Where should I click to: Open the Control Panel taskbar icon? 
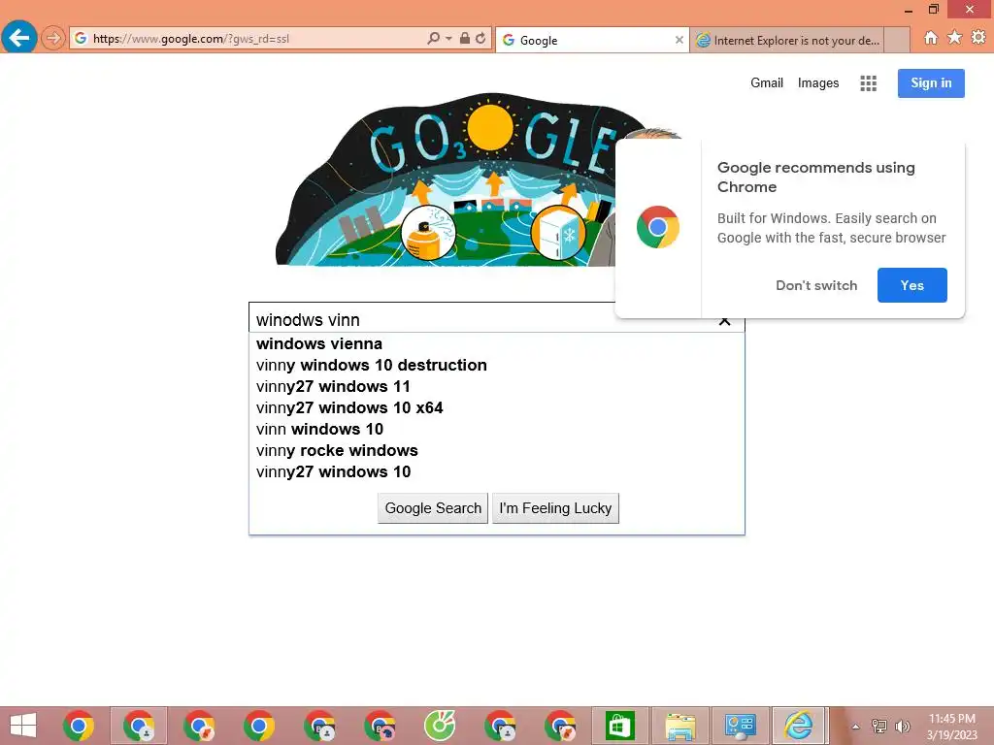pos(739,726)
